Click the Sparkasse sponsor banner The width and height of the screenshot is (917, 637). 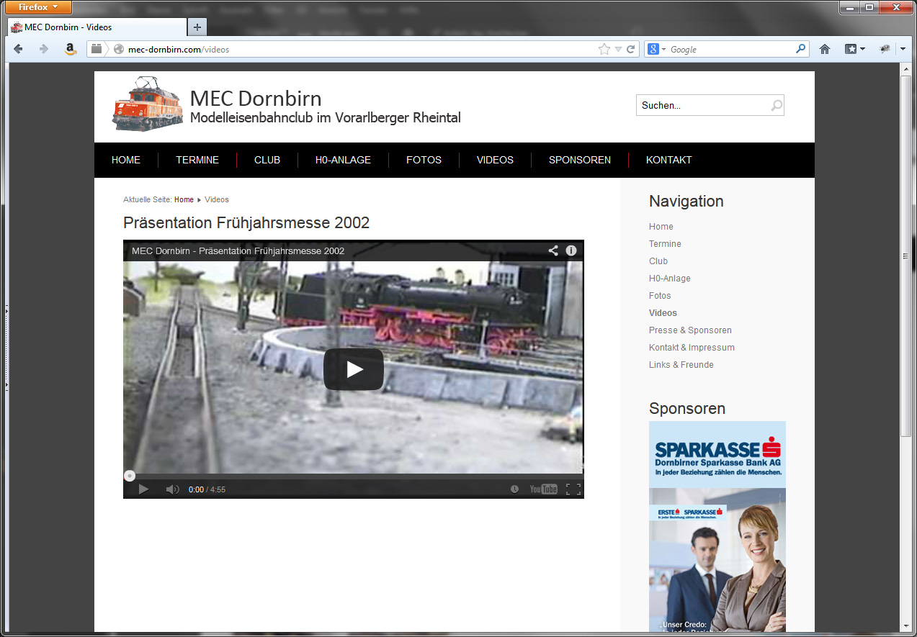pos(717,527)
